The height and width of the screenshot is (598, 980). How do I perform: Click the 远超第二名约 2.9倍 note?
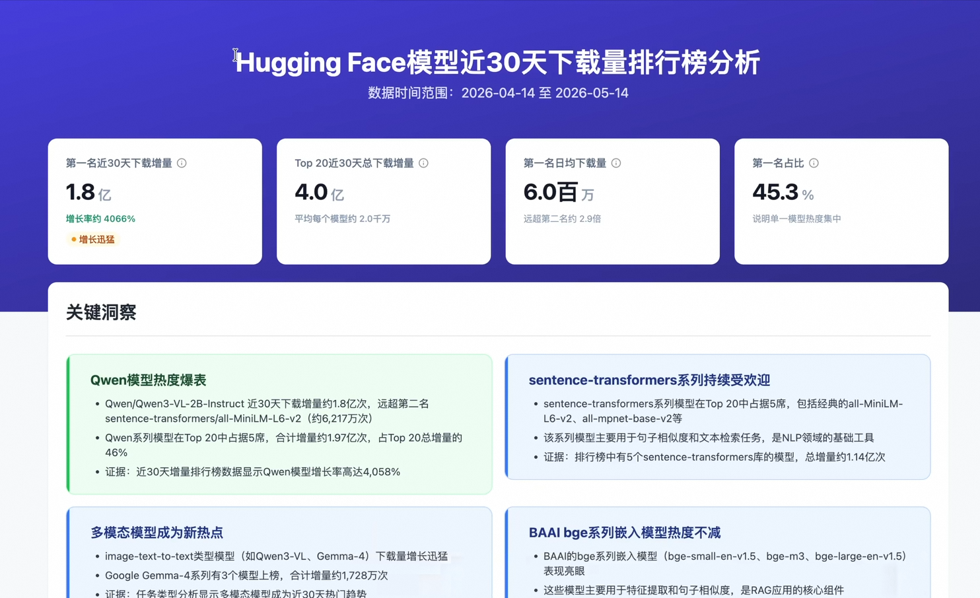pyautogui.click(x=562, y=218)
